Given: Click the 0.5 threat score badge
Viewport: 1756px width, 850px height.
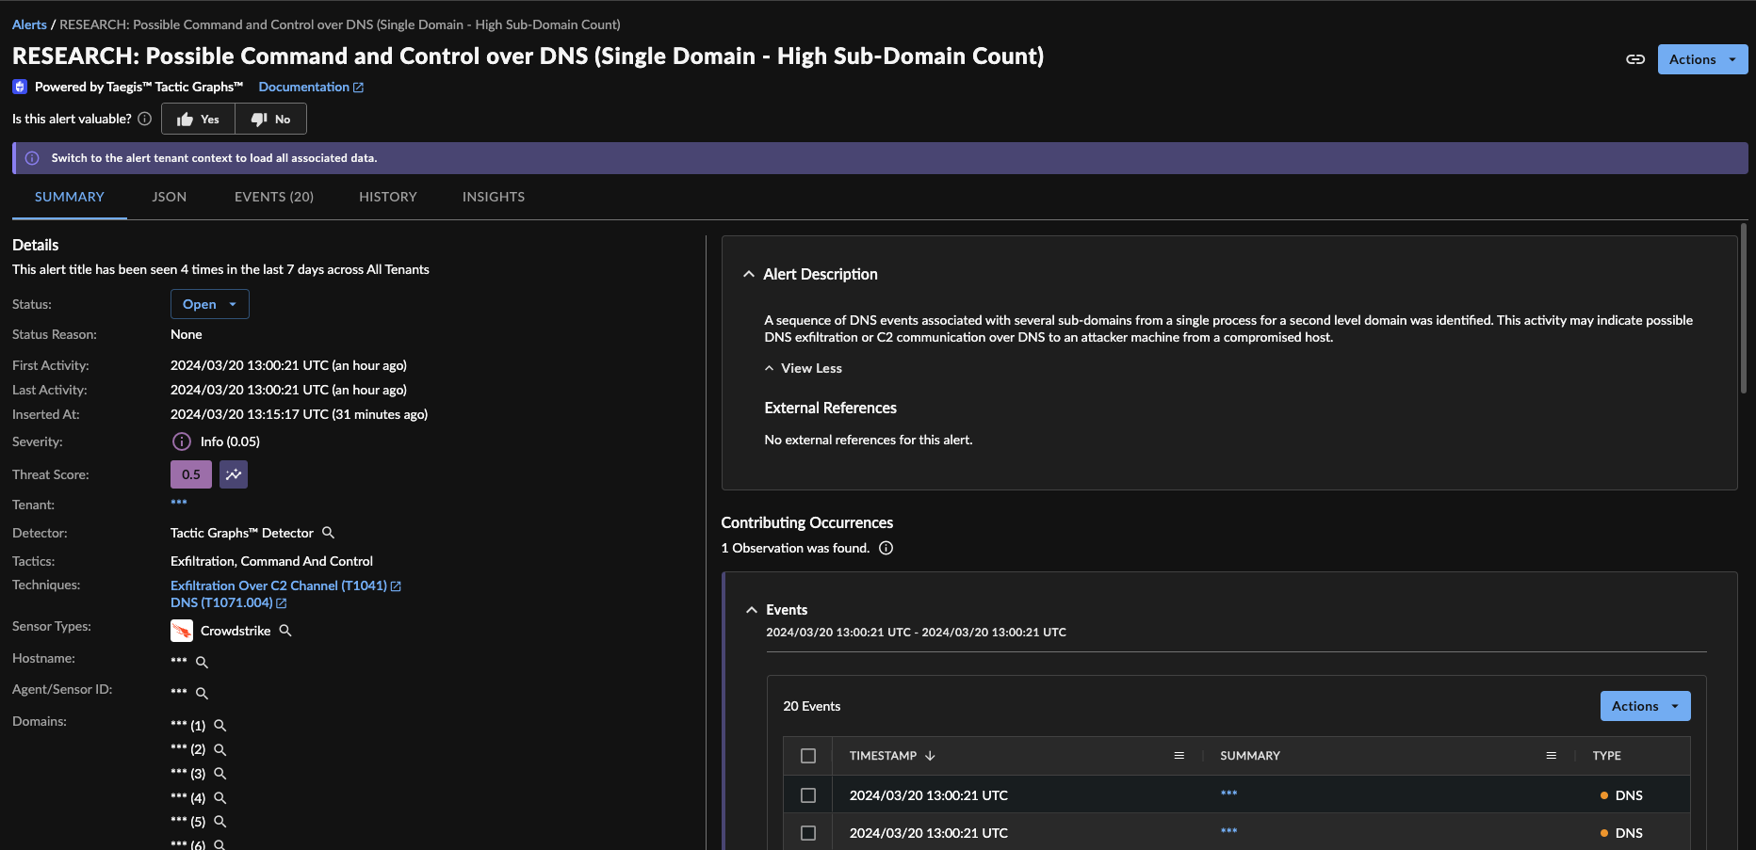Looking at the screenshot, I should point(191,474).
